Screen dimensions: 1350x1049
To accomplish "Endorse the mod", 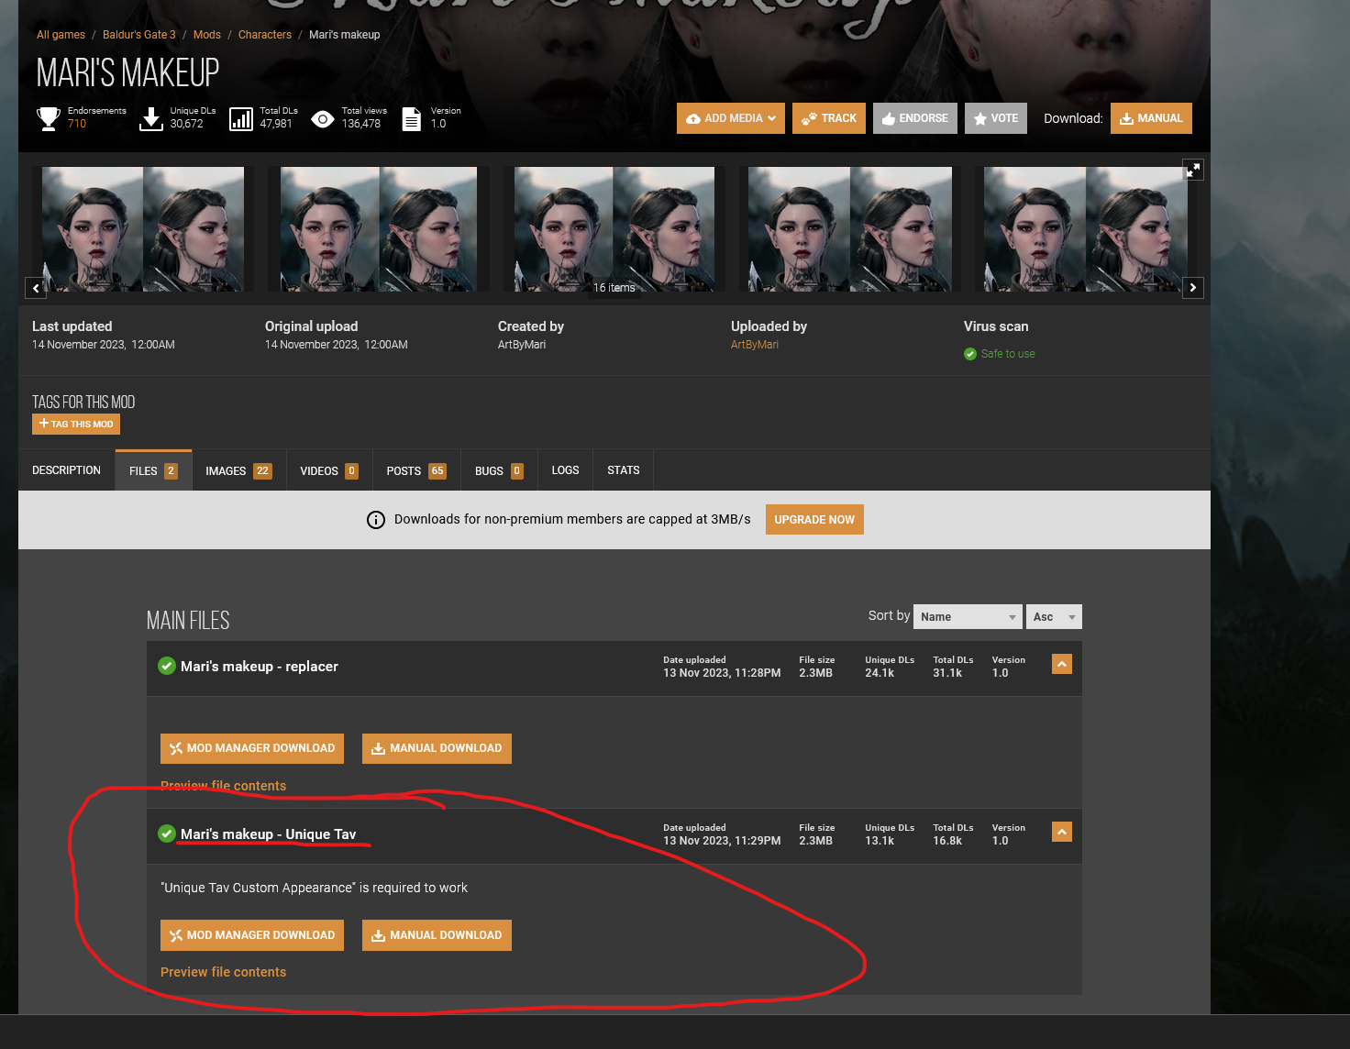I will [914, 118].
